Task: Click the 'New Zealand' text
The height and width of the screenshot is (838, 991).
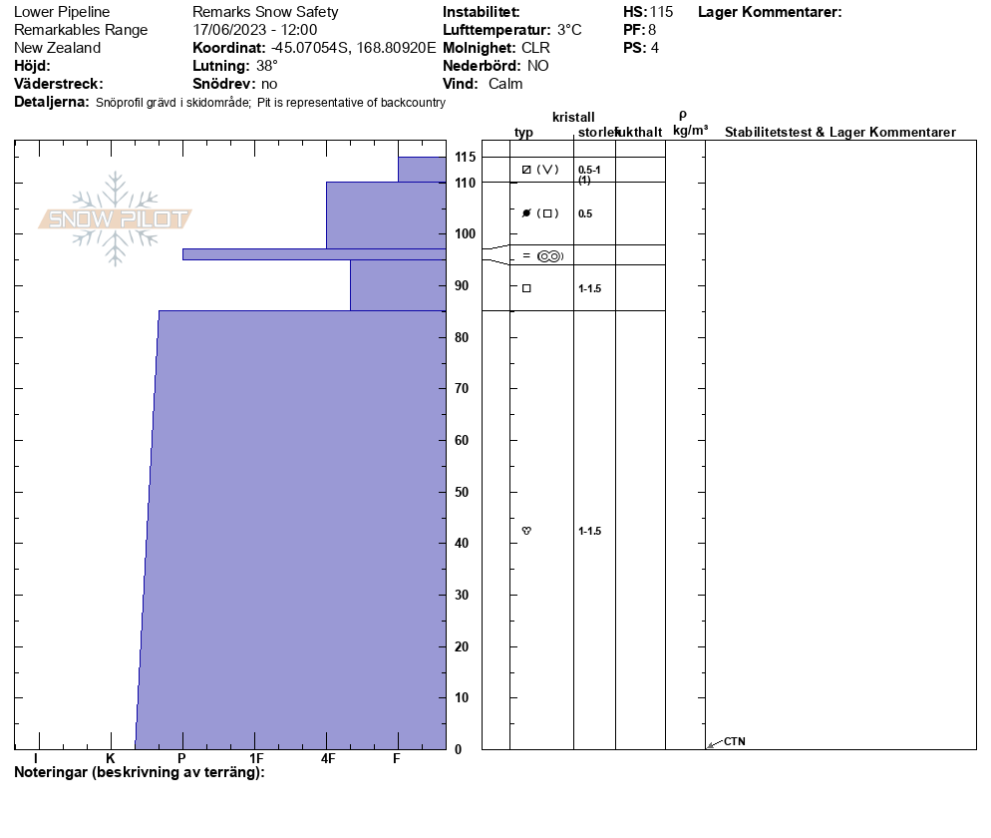Action: coord(58,48)
